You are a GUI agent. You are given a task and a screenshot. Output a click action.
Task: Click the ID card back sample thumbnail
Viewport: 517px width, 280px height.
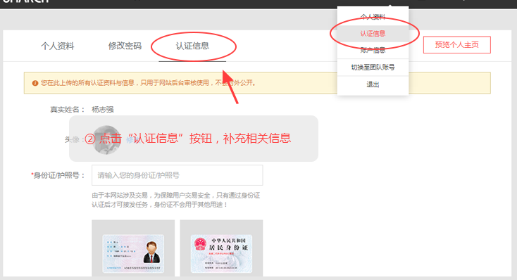point(221,248)
